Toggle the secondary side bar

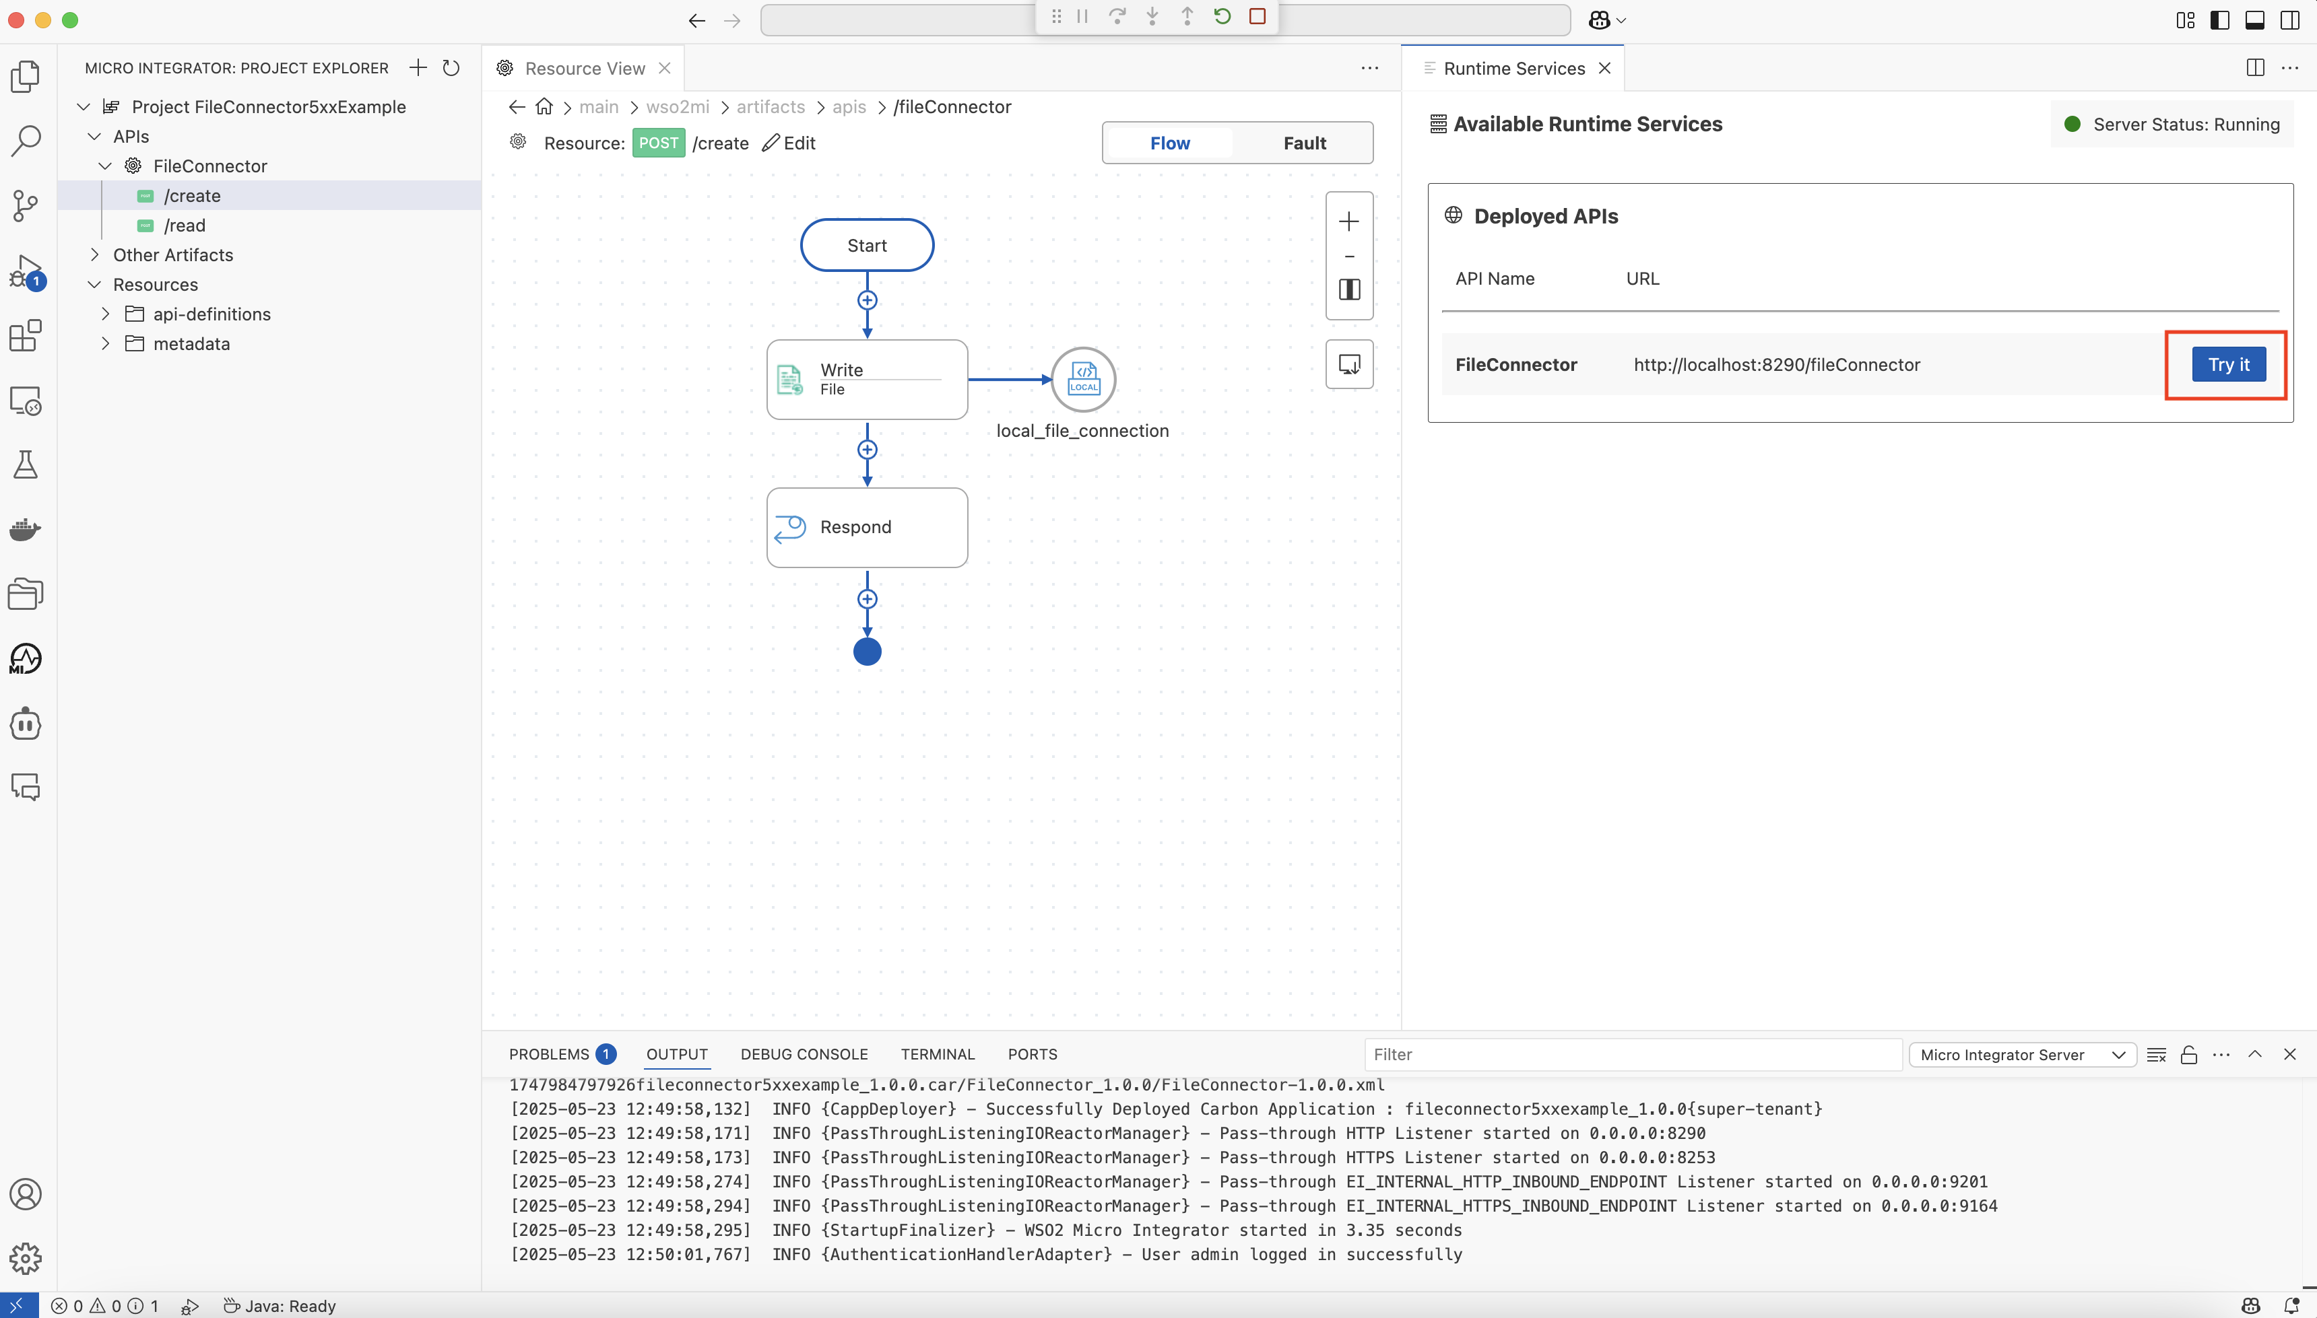[2290, 20]
